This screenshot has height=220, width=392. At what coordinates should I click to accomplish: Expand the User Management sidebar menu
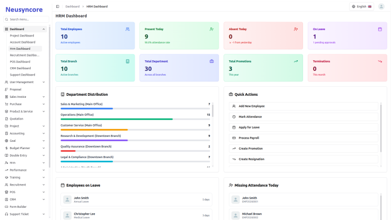coord(25,82)
